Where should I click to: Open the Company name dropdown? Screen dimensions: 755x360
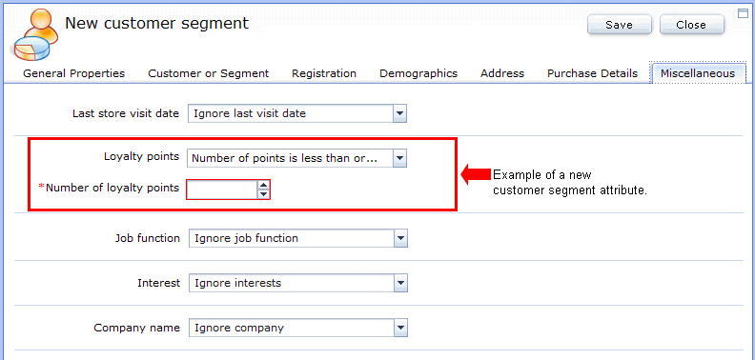[400, 329]
